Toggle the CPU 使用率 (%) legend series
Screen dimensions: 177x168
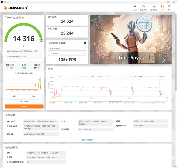(116, 102)
